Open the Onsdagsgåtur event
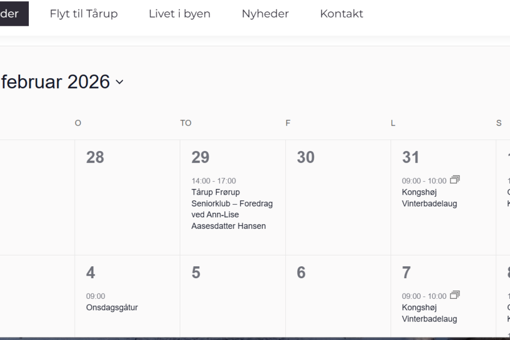This screenshot has height=340, width=510. click(x=112, y=308)
